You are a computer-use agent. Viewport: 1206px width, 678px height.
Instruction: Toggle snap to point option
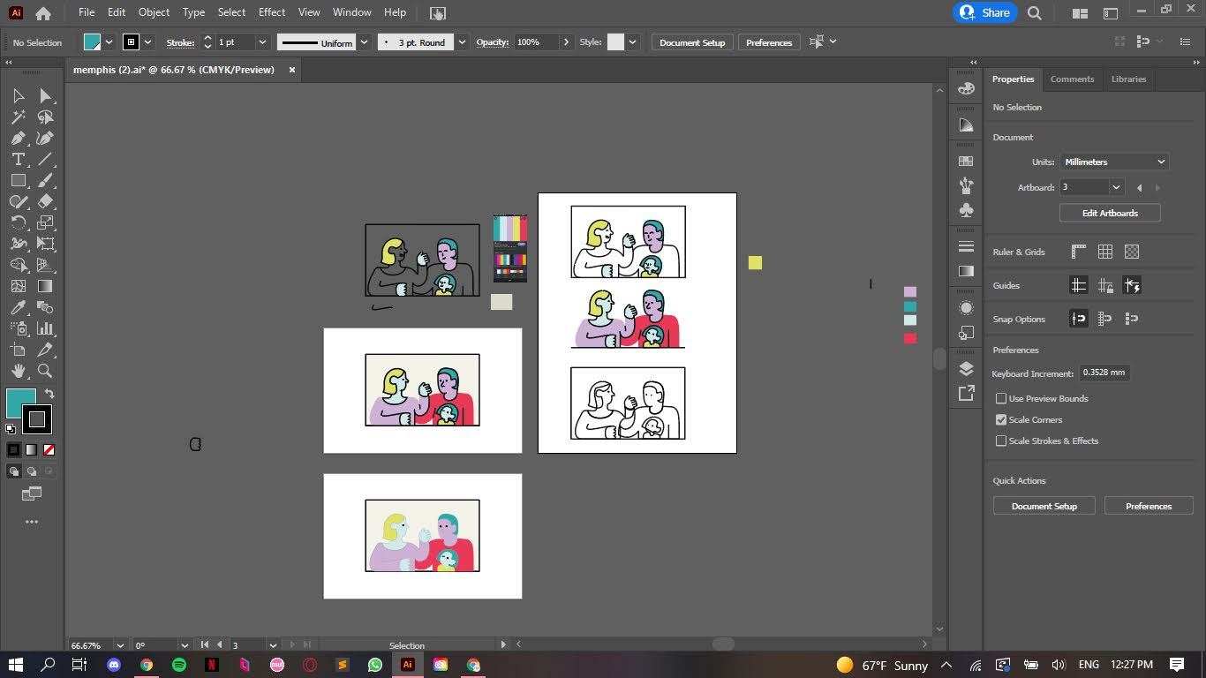click(x=1078, y=319)
